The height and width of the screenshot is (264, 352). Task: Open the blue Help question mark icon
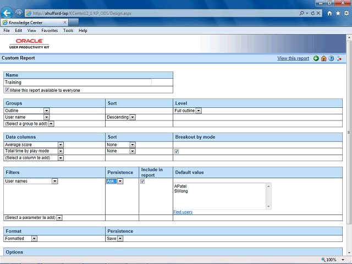coord(331,58)
